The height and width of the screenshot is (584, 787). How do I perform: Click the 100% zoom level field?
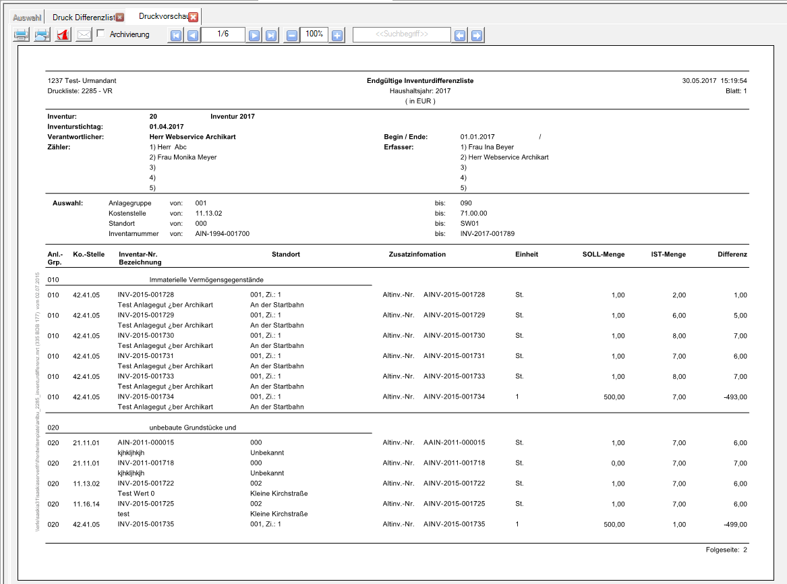(314, 34)
